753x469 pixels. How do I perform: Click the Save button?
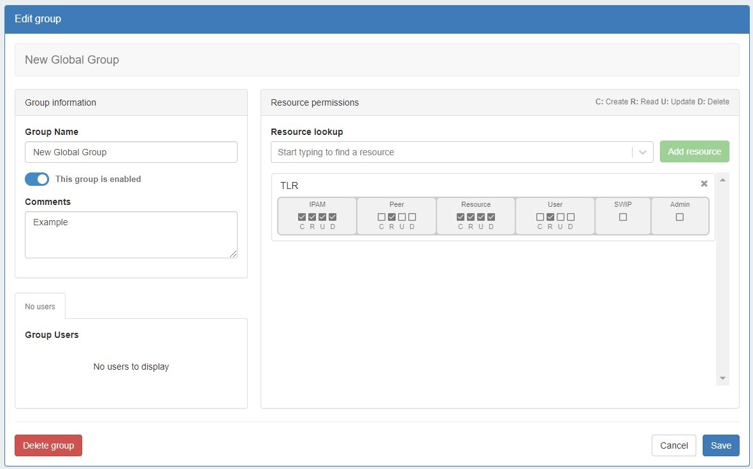coord(721,445)
